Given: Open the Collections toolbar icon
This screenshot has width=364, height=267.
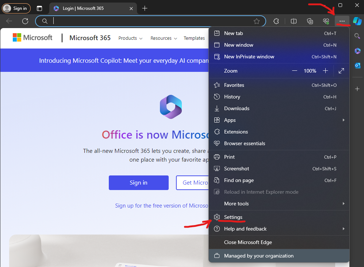Looking at the screenshot, I should pyautogui.click(x=310, y=21).
